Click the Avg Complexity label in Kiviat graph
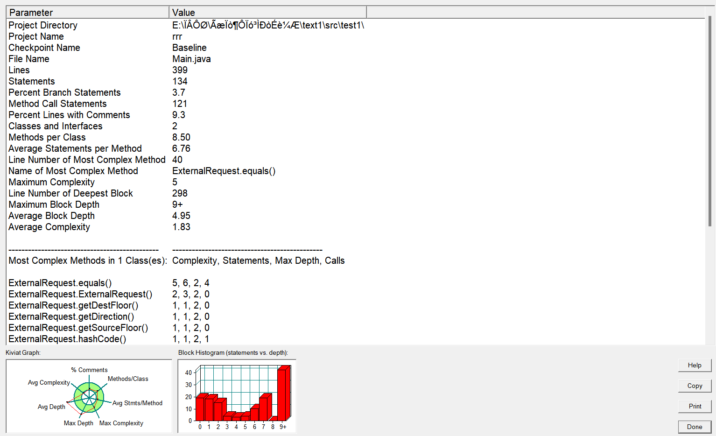Screen dimensions: 716x436 [x=49, y=382]
